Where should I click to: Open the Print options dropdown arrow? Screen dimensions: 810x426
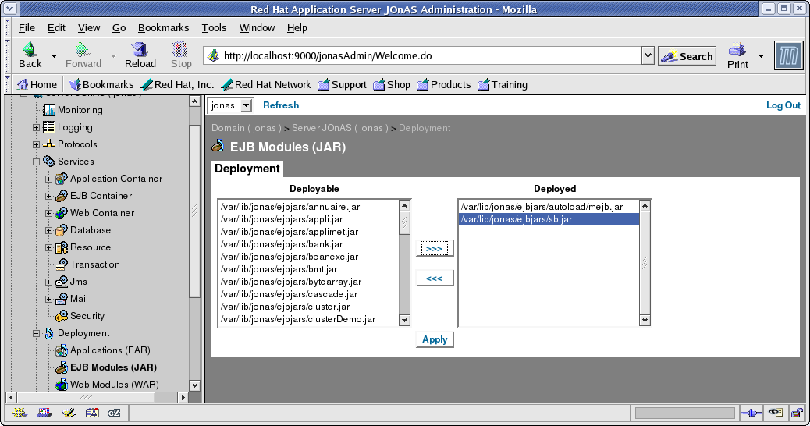point(761,55)
